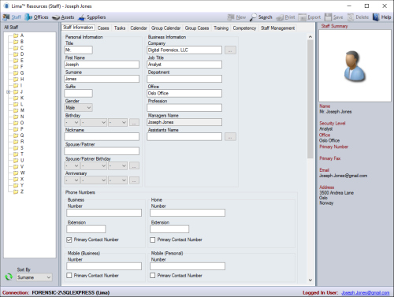Click the scroll up arrow of form

[x=310, y=37]
